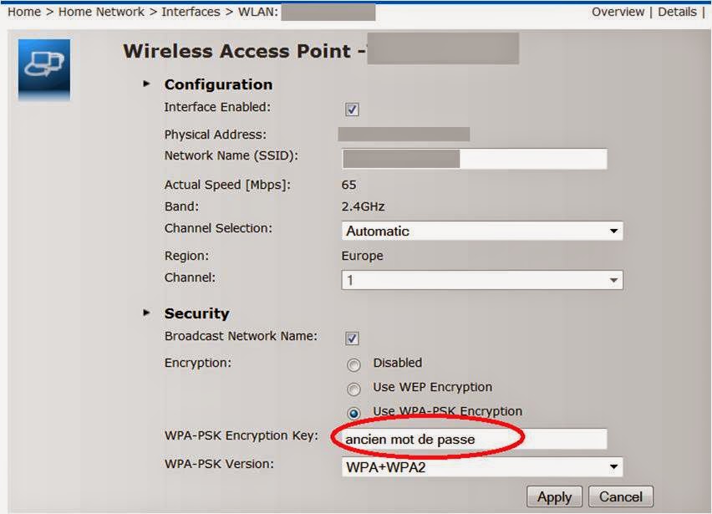Click the Configuration section arrow icon

pos(146,84)
